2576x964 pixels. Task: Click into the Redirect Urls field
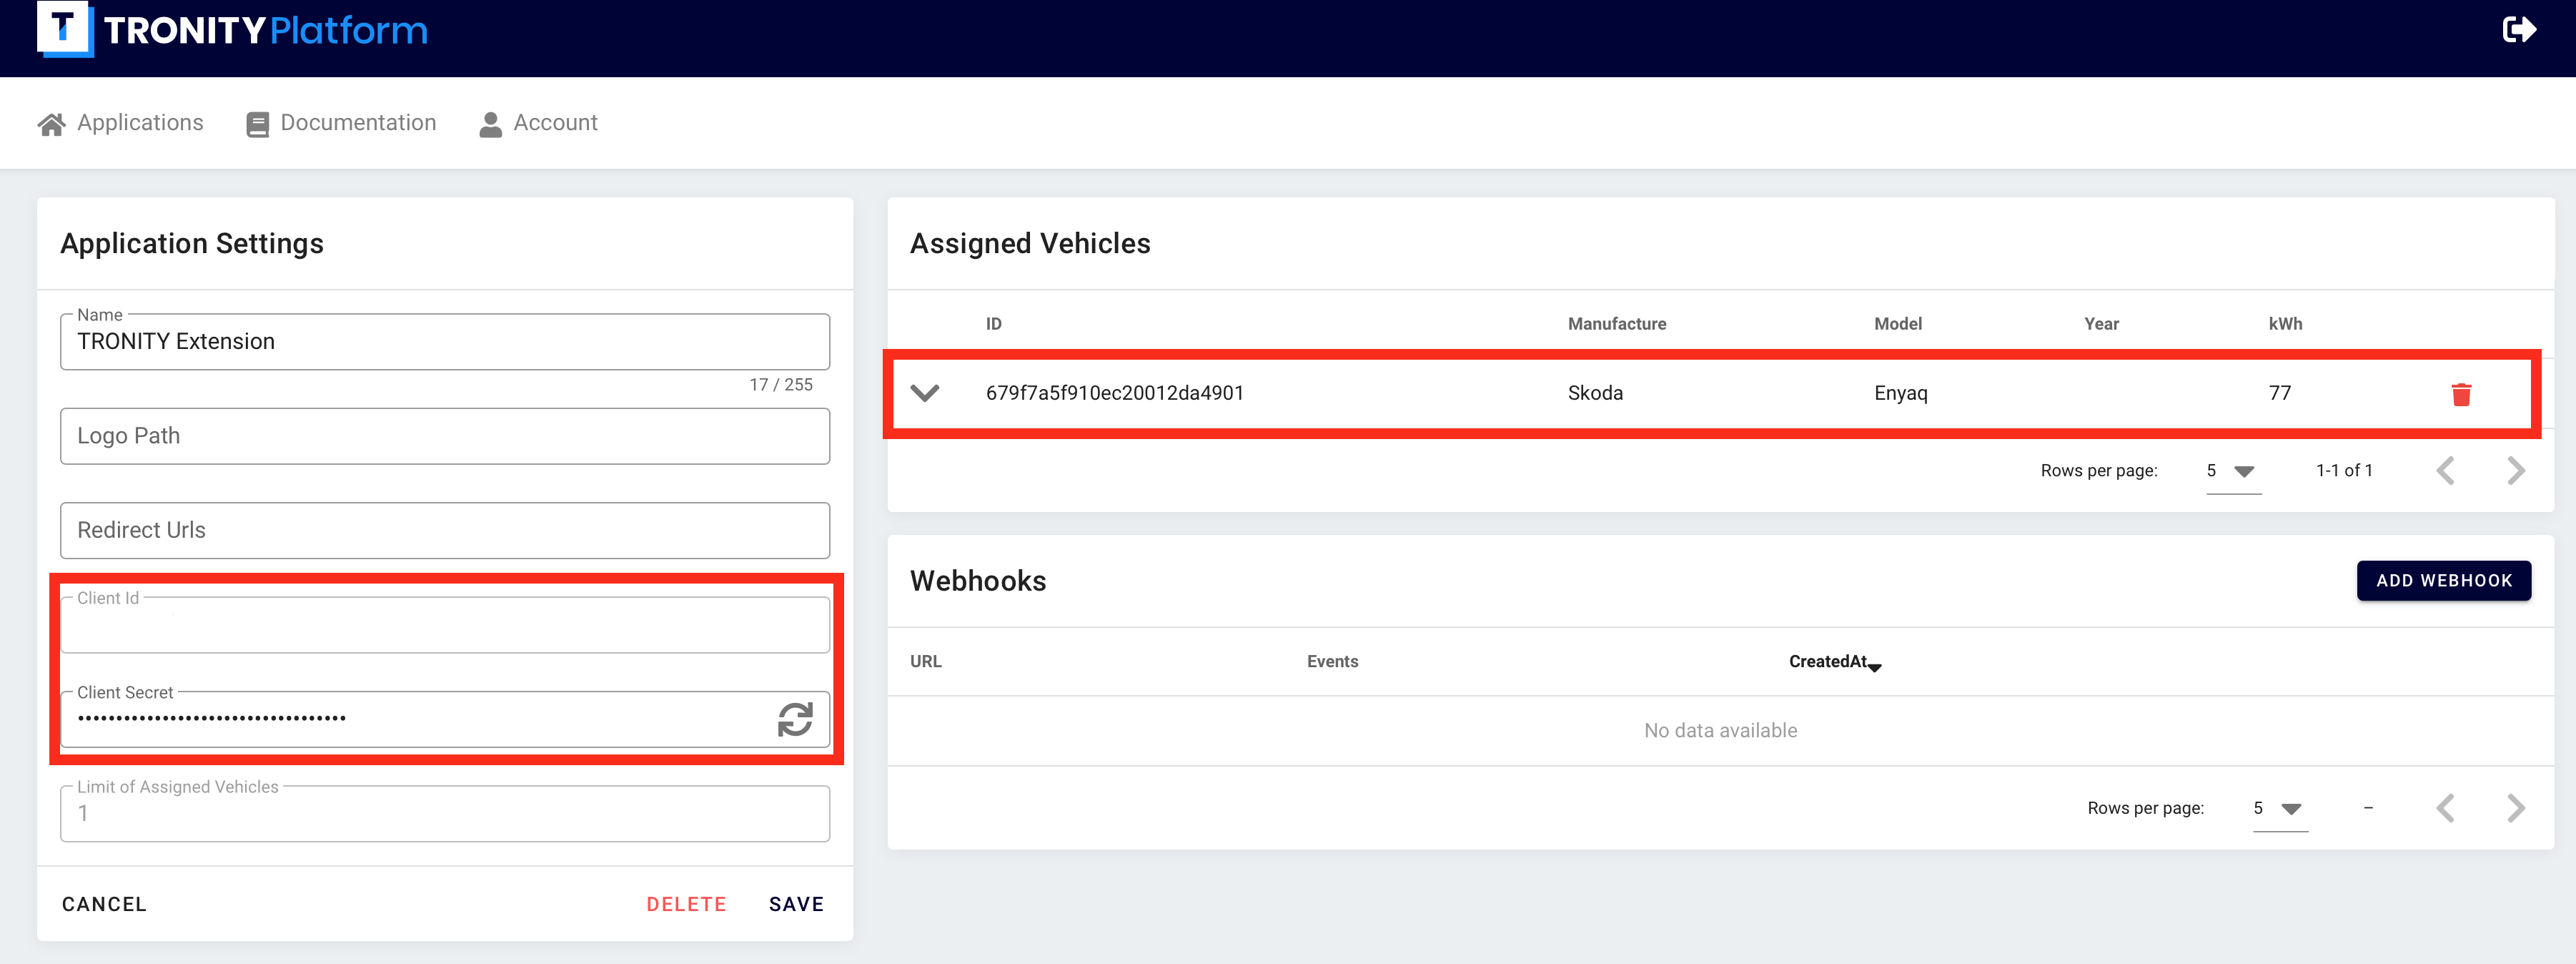click(x=445, y=531)
